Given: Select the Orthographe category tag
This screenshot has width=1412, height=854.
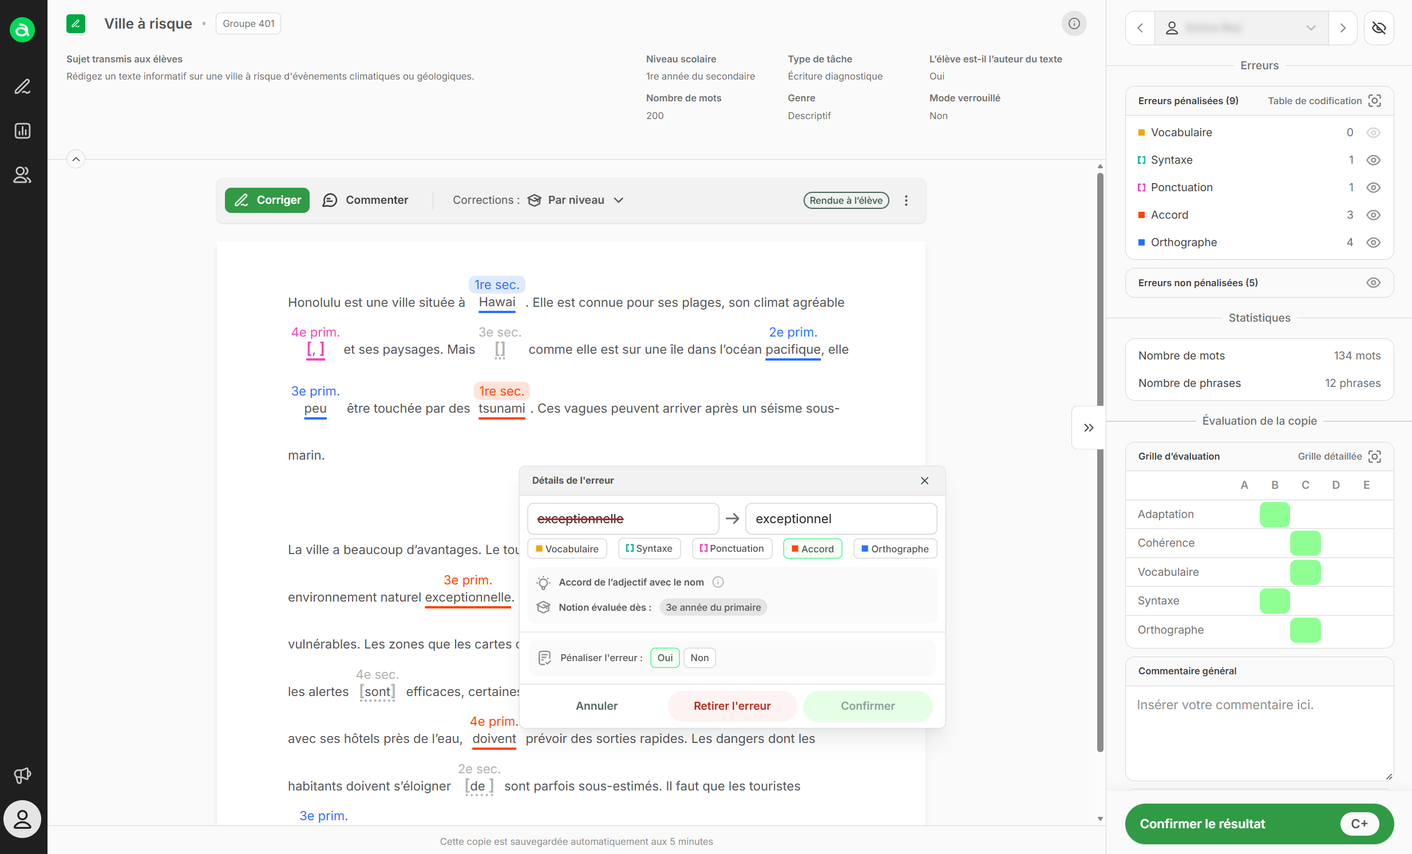Looking at the screenshot, I should [x=895, y=548].
